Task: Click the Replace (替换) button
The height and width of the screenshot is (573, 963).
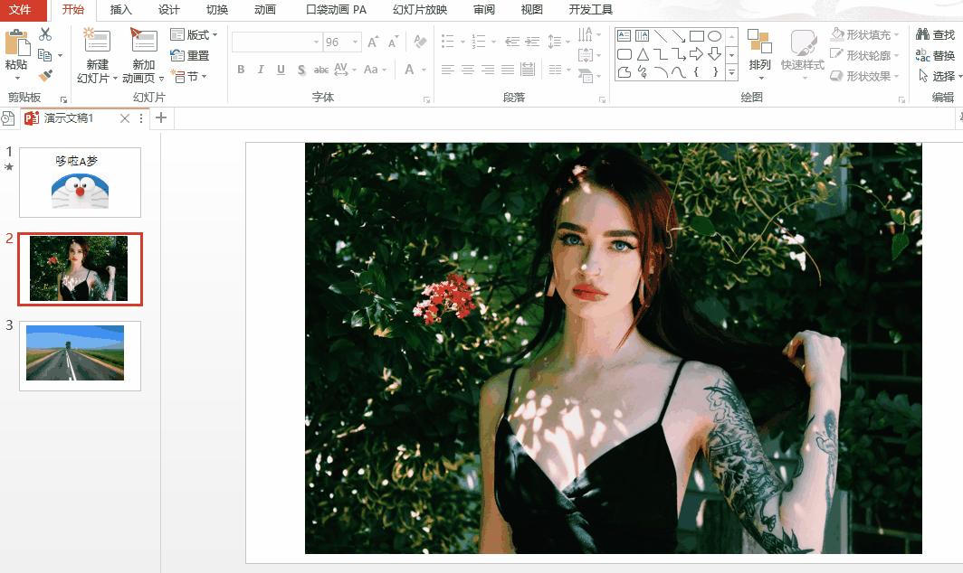Action: point(935,55)
